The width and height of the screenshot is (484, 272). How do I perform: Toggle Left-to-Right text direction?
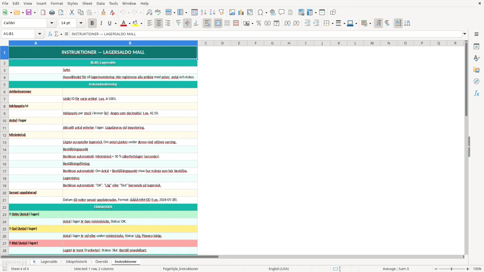[x=378, y=23]
